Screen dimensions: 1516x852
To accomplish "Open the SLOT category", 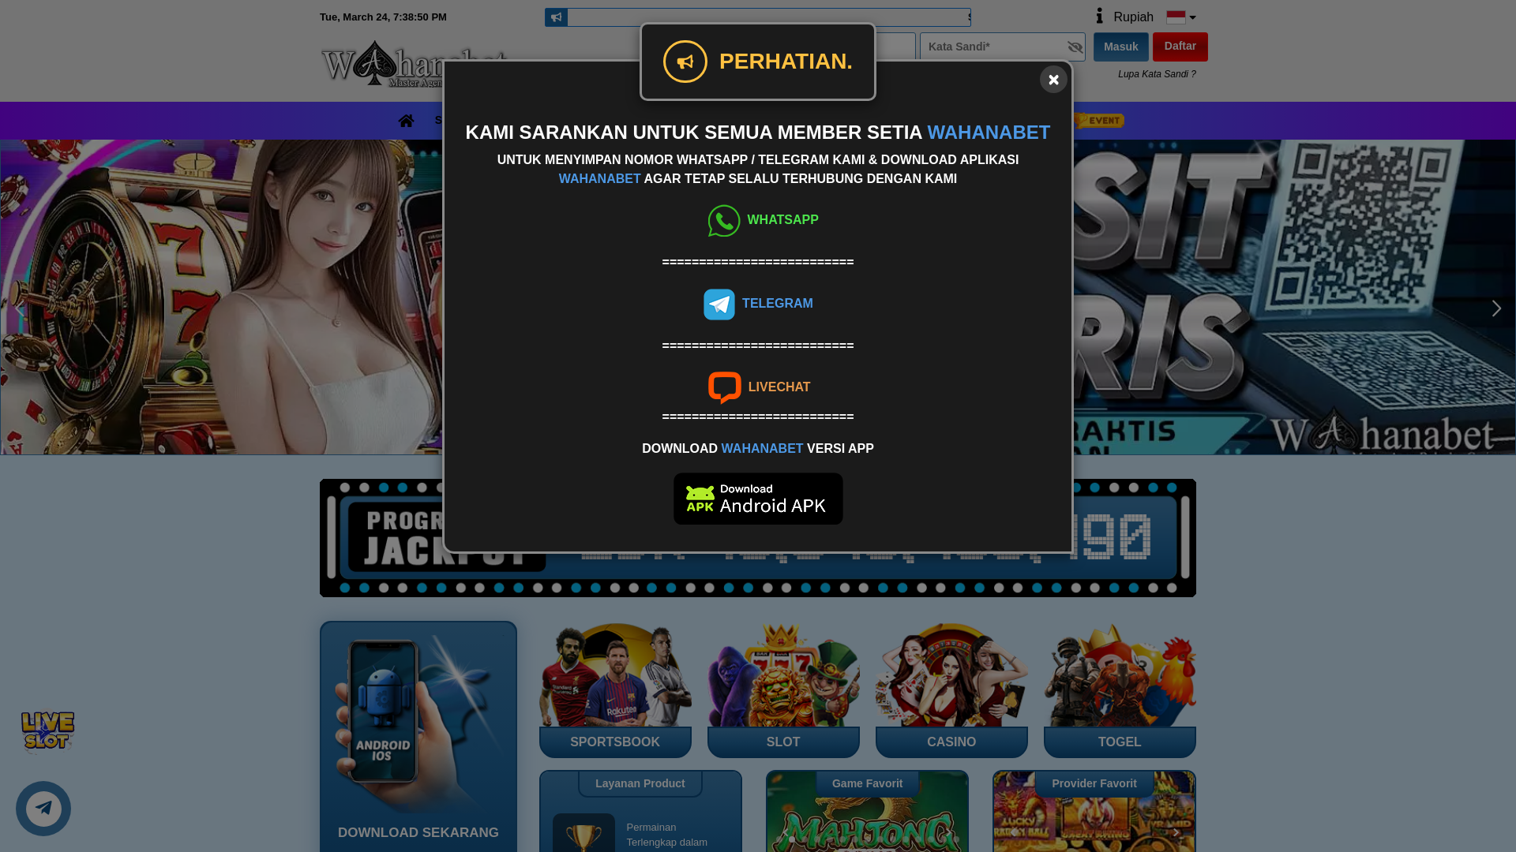I will (x=783, y=690).
